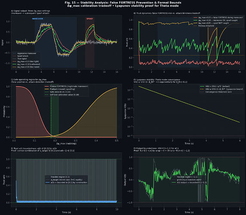The height and width of the screenshot is (215, 246).
Task: Click the 'Self-test calibrated value' legend entry
Action: (x=62, y=95)
